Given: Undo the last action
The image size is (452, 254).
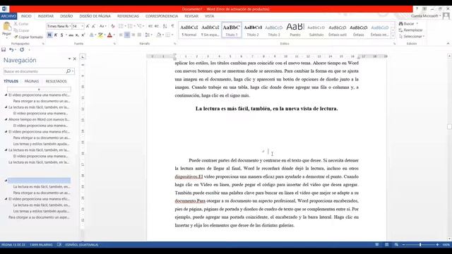Looking at the screenshot, I should coord(11,50).
